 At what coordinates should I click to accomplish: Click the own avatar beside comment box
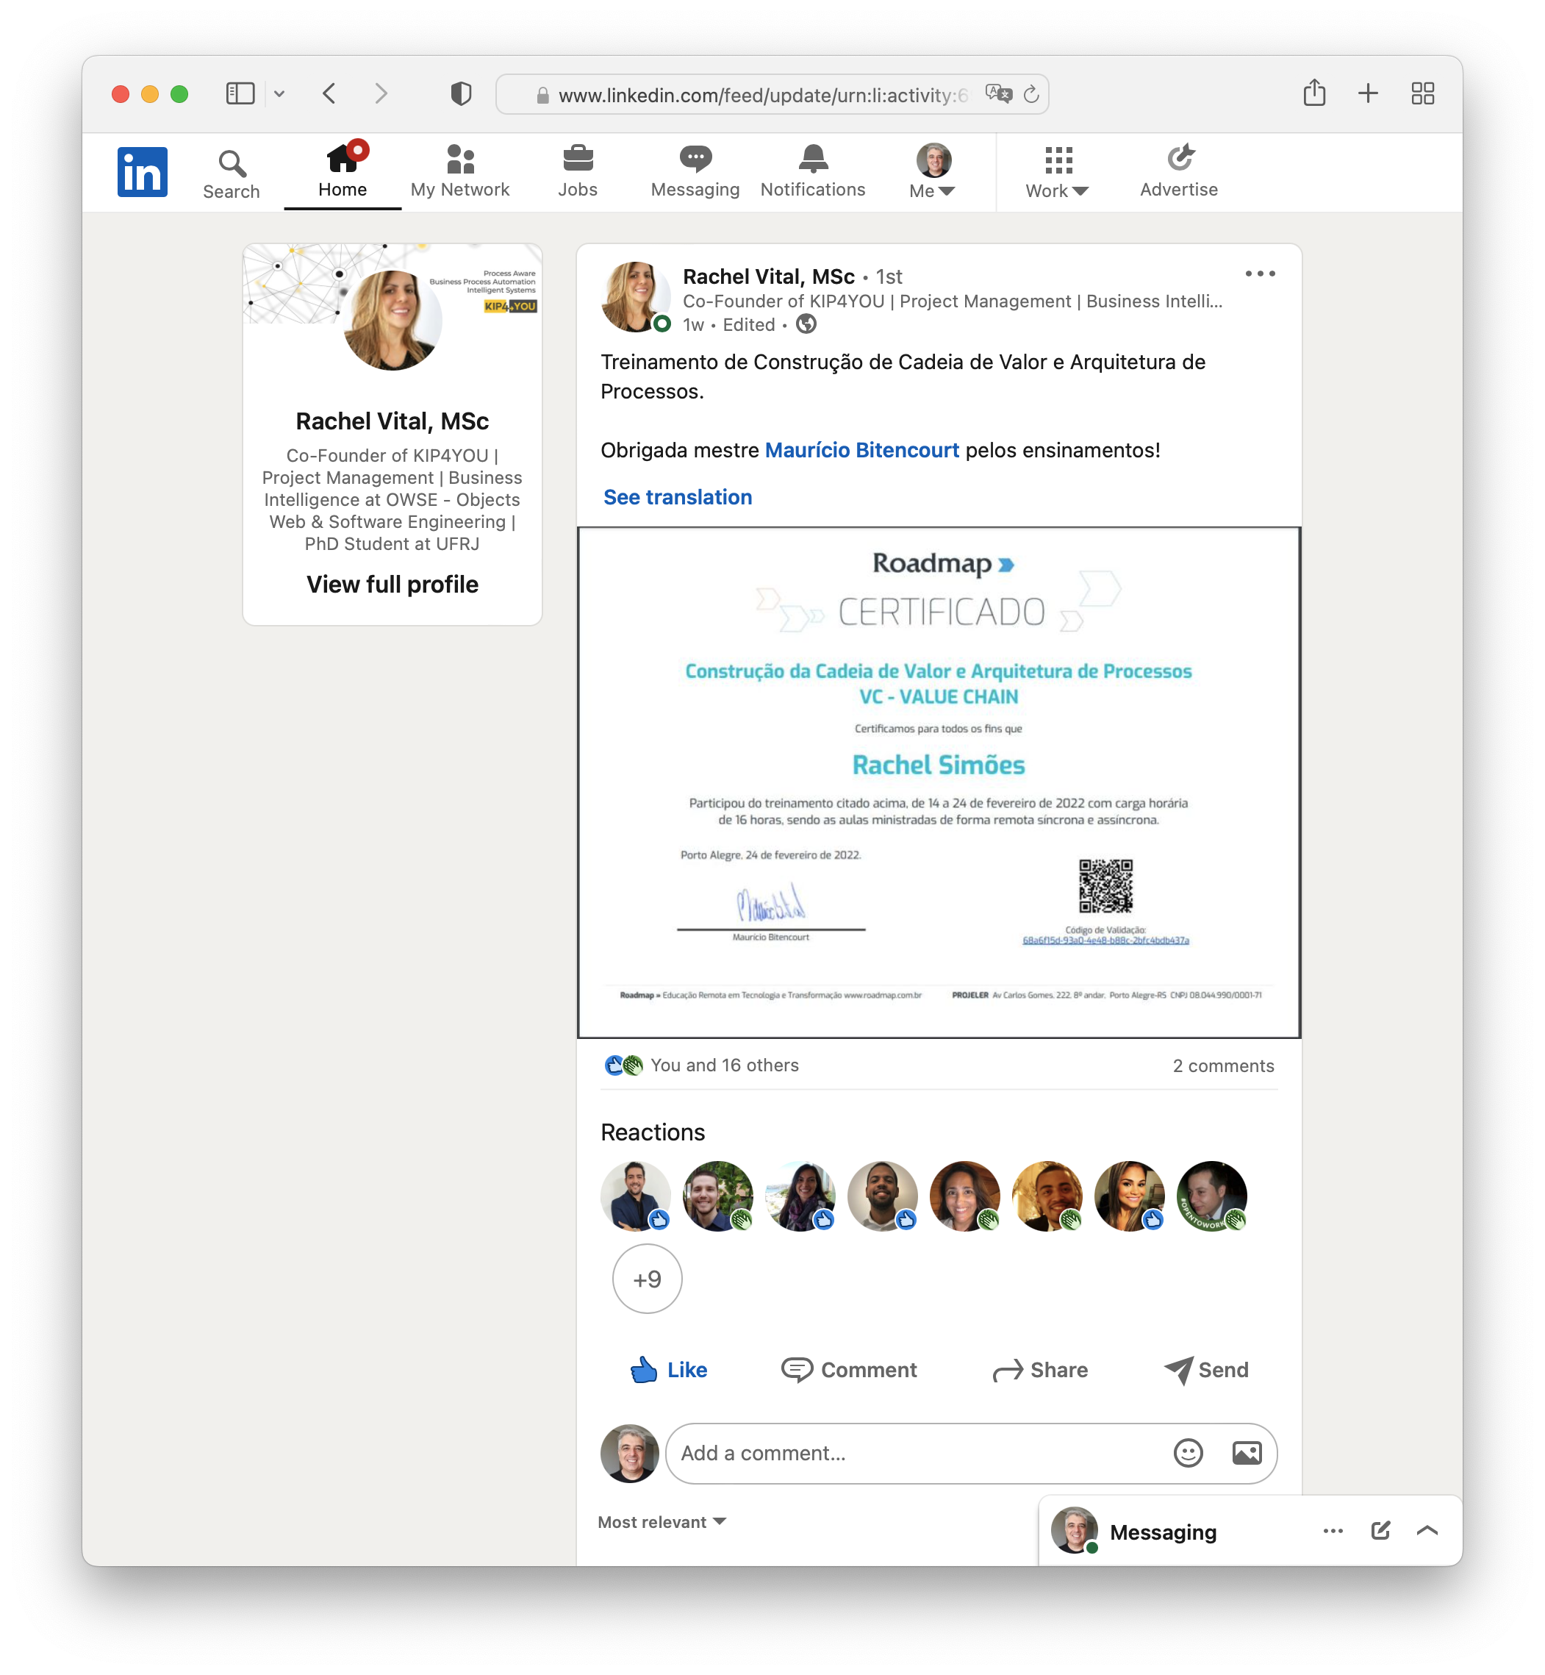click(628, 1454)
